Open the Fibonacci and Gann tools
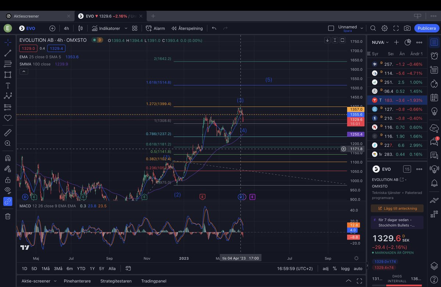 (x=8, y=64)
